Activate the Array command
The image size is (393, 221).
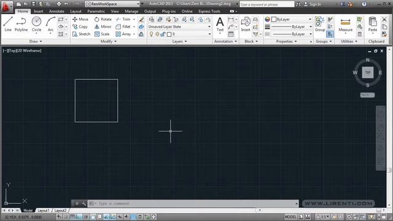tap(123, 34)
